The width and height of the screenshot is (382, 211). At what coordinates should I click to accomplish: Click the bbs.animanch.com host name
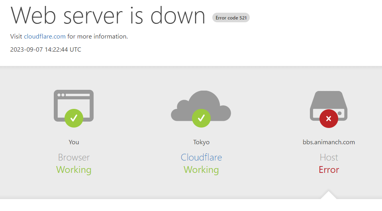[329, 142]
